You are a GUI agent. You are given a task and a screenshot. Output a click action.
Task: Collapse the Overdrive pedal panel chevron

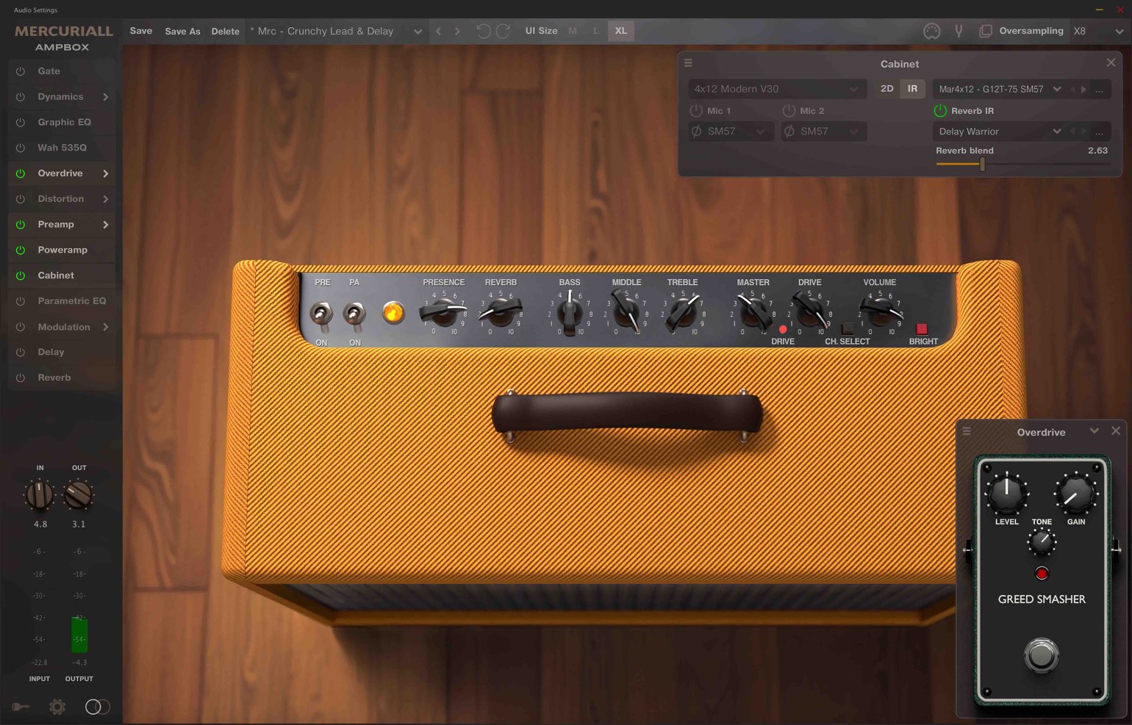(x=1095, y=431)
